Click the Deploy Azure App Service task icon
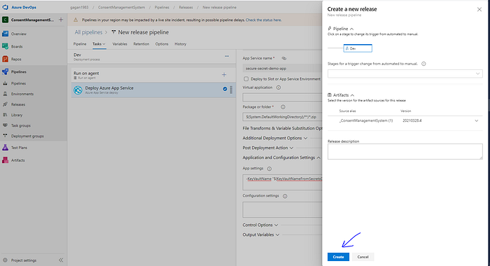The width and height of the screenshot is (490, 266). click(78, 90)
